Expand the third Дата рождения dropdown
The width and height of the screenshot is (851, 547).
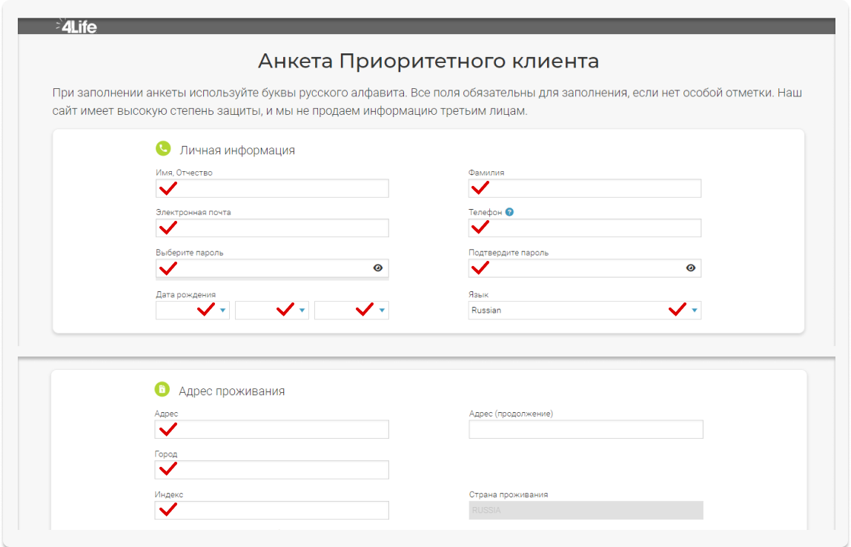click(x=351, y=311)
